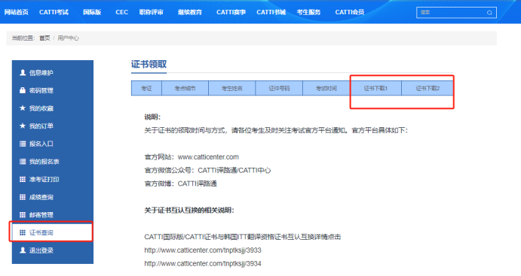Click the grid icon beside 成绩查询
Viewport: 521px width, 276px height.
pyautogui.click(x=23, y=197)
